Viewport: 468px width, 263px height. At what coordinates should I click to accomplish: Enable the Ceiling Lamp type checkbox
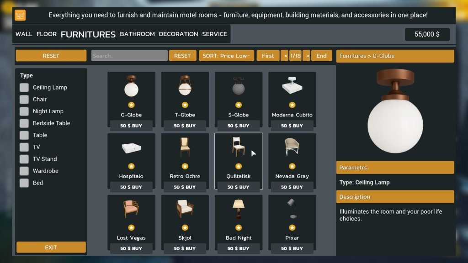[x=24, y=87]
